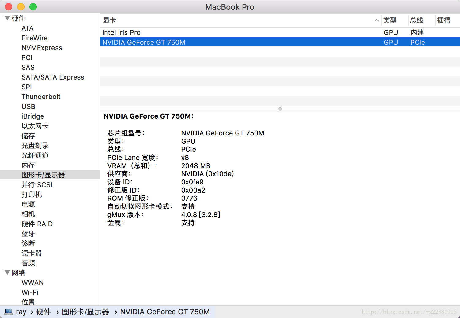
Task: Sort by the 类型 column header
Action: [395, 20]
